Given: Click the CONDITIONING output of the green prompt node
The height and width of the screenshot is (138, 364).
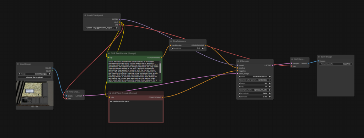Looking at the screenshot, I should 161,57.
